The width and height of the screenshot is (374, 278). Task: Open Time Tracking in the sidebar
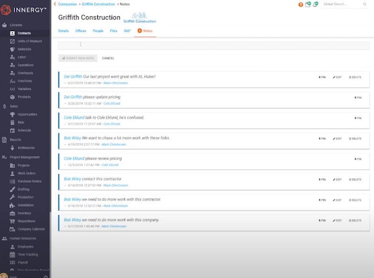click(x=27, y=254)
